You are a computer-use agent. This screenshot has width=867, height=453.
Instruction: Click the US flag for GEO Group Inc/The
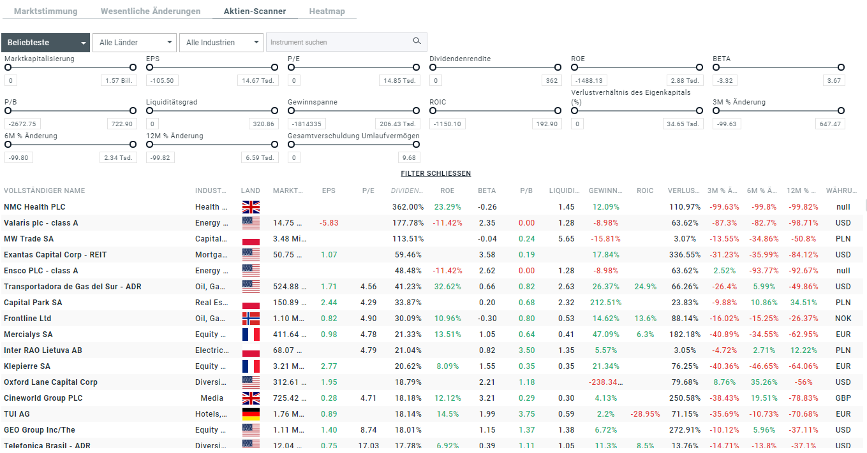coord(251,430)
